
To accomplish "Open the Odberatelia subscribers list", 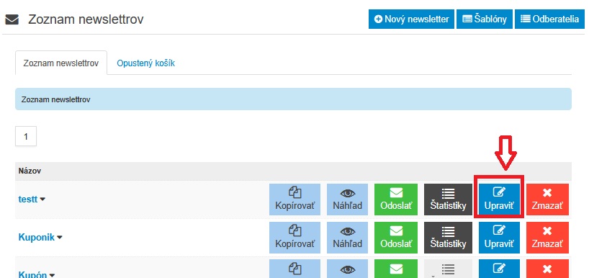I will click(x=549, y=19).
